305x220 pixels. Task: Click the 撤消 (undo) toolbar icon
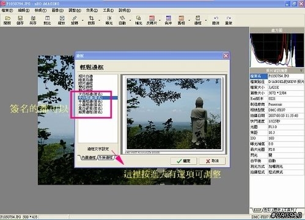click(216, 20)
